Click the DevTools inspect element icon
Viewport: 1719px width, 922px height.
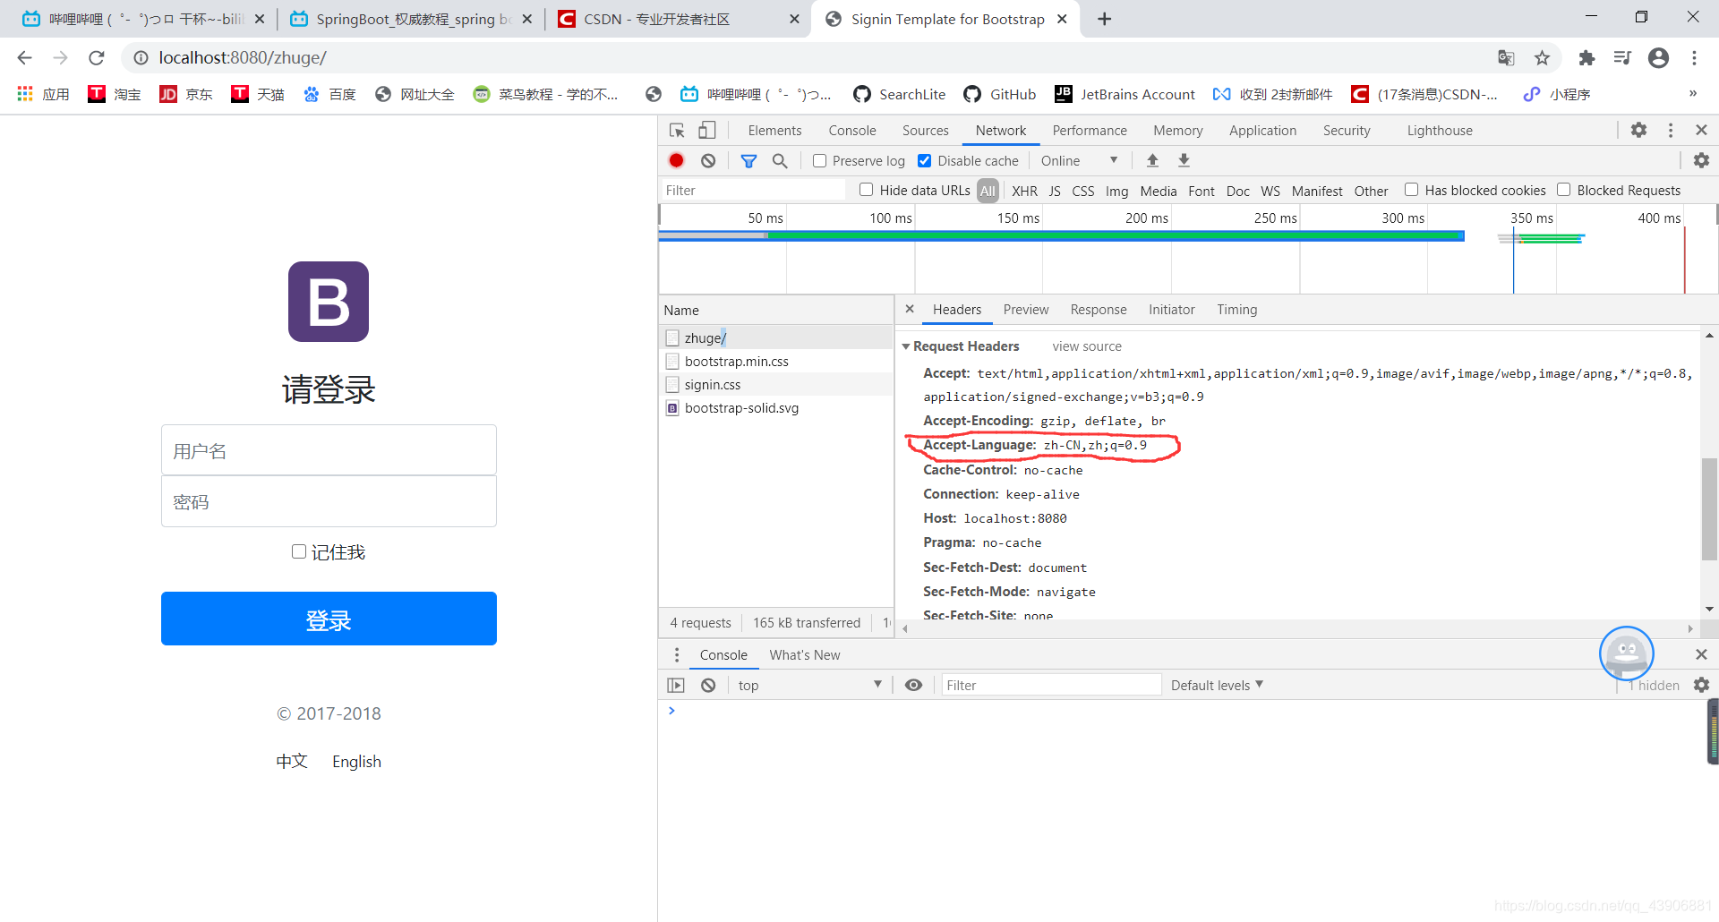click(677, 131)
